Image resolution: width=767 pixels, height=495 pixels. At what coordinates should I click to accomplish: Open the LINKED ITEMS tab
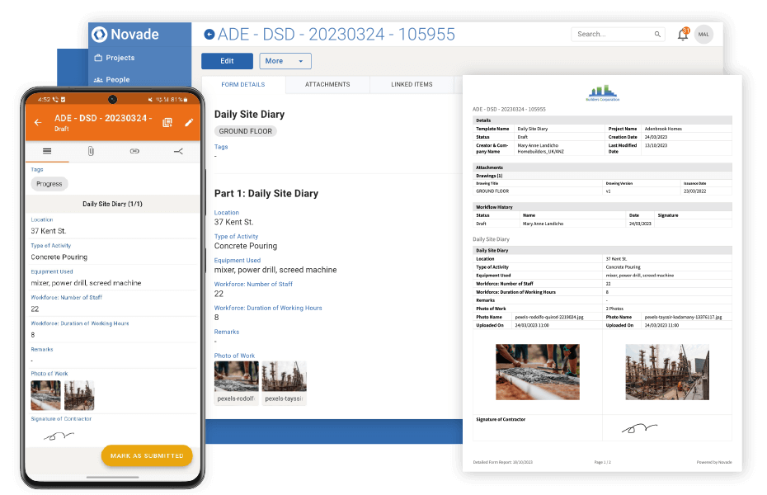(x=412, y=84)
